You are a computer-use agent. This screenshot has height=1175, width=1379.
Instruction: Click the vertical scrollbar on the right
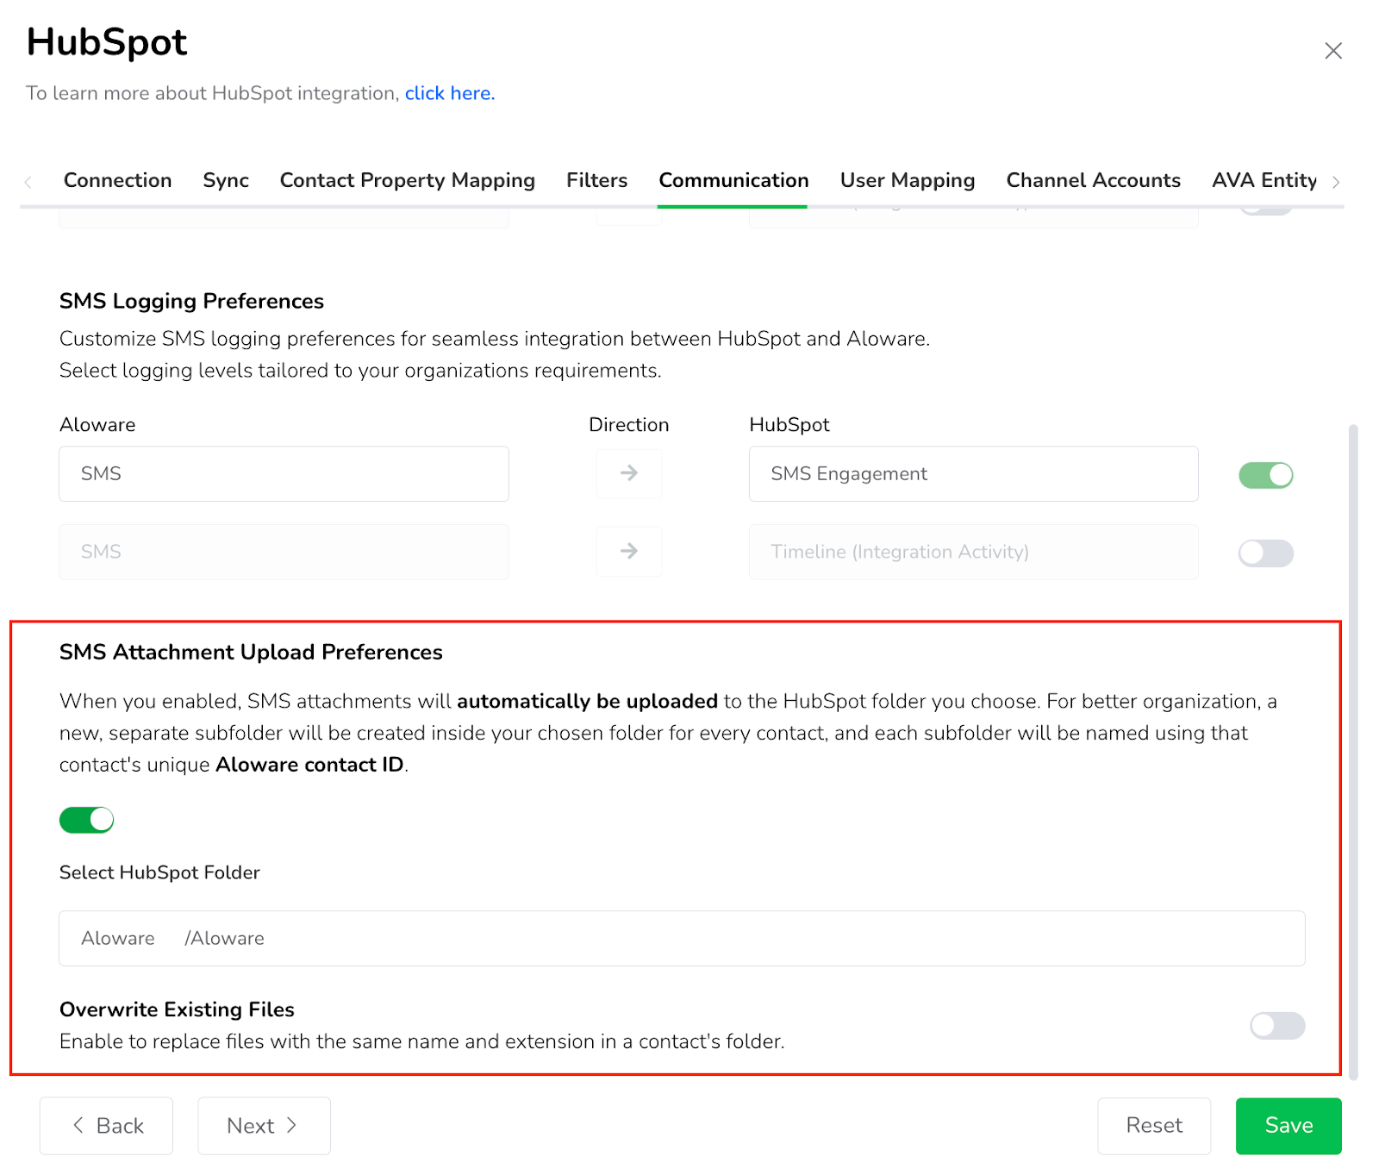[1353, 750]
